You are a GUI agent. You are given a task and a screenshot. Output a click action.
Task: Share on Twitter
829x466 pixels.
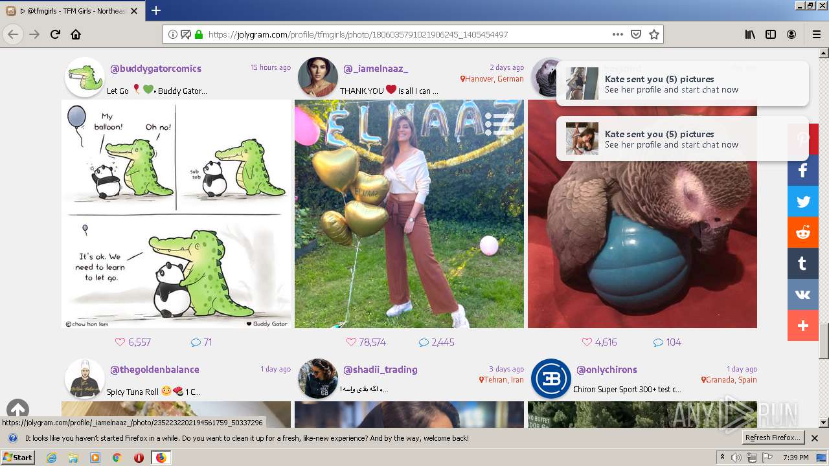tap(803, 201)
